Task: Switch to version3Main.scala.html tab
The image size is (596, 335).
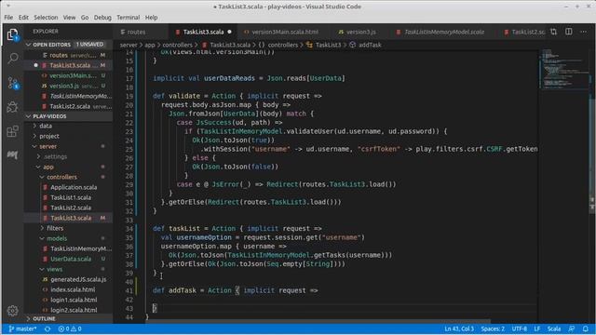Action: click(x=285, y=33)
